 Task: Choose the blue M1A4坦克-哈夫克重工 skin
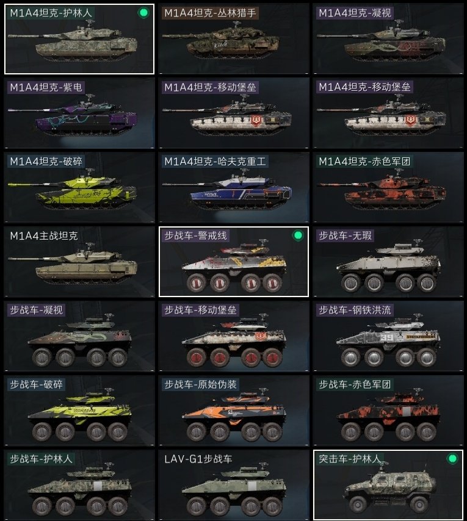pos(234,188)
